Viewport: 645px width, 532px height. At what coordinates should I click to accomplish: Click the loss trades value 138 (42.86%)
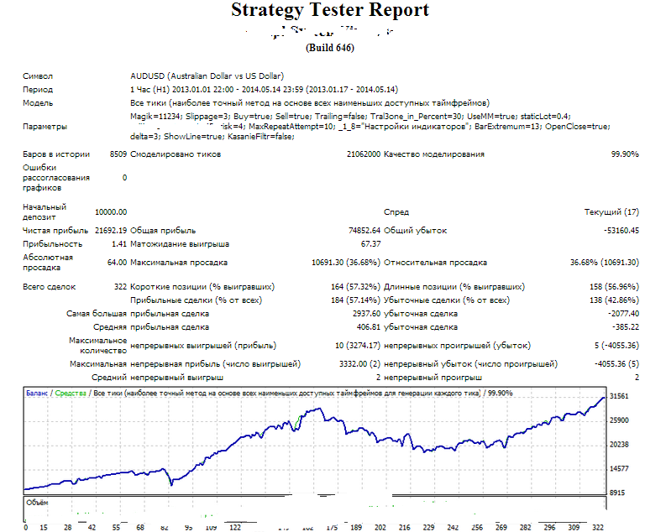pyautogui.click(x=615, y=300)
